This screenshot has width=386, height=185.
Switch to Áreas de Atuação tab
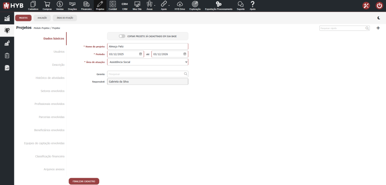(x=65, y=18)
